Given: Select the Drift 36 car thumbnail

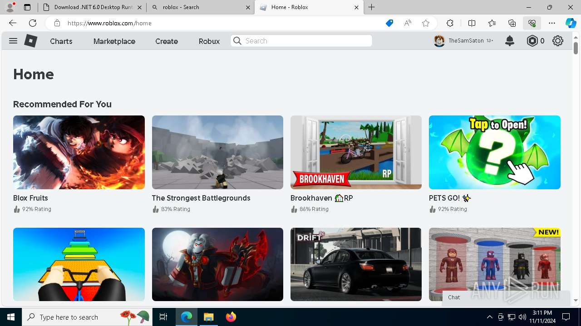Looking at the screenshot, I should (356, 264).
